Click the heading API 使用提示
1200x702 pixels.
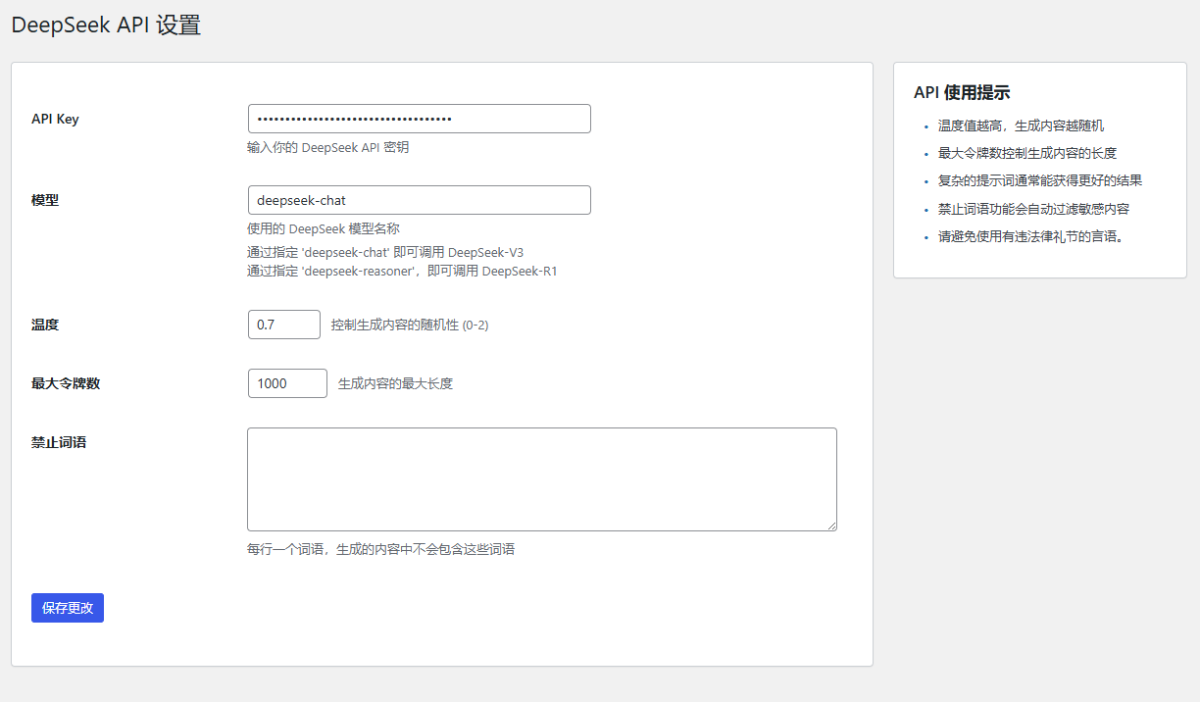point(962,93)
